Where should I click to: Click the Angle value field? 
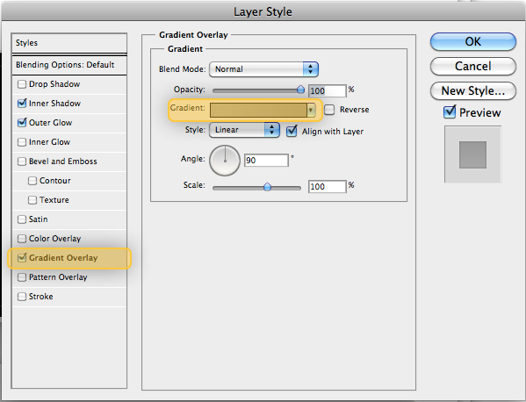(x=266, y=161)
